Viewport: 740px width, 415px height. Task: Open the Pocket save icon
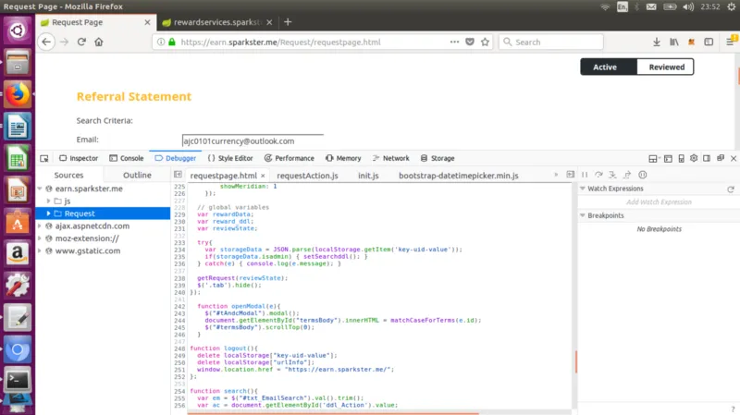[x=470, y=42]
